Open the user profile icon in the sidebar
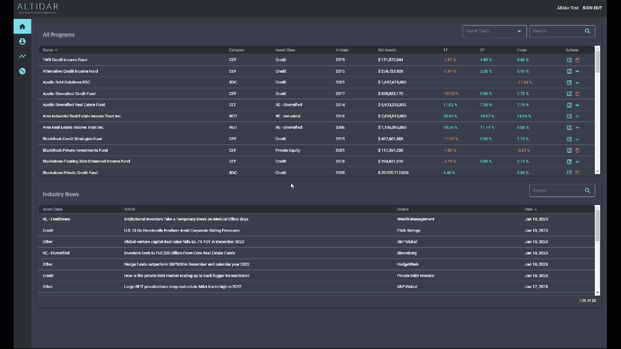 pos(22,42)
